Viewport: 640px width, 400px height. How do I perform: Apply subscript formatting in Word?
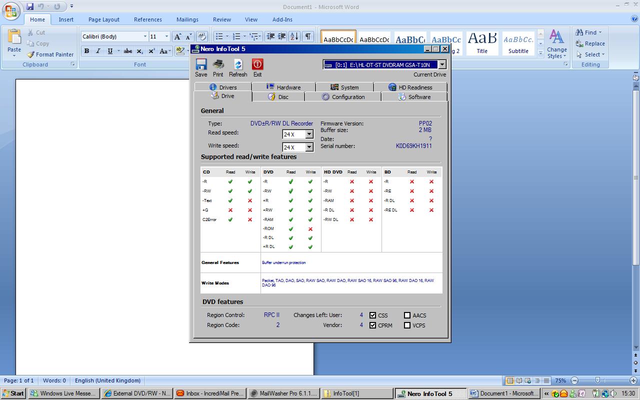point(140,51)
